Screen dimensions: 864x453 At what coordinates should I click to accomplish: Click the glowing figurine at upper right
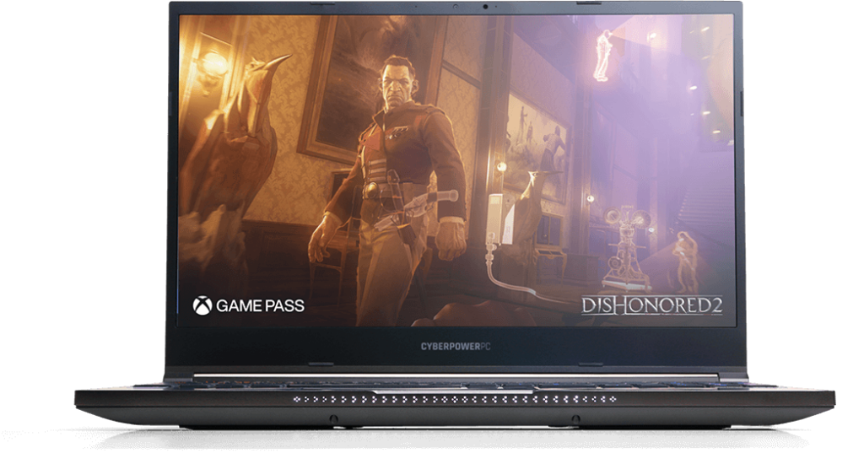click(602, 55)
